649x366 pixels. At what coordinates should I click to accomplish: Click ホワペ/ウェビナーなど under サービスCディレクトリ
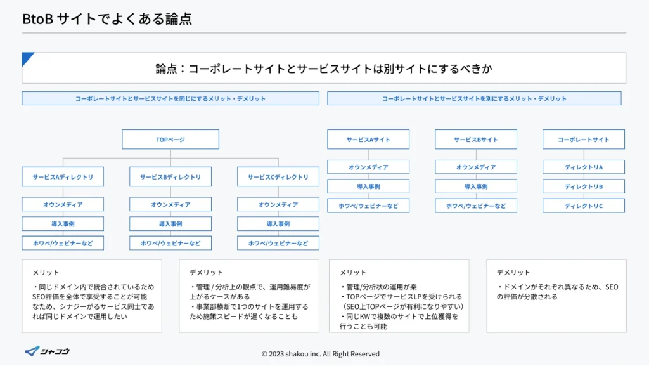click(x=278, y=243)
